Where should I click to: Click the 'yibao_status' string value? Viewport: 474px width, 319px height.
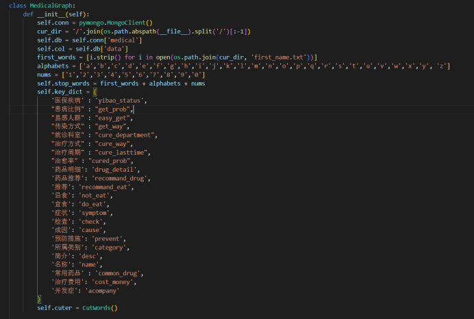click(121, 101)
